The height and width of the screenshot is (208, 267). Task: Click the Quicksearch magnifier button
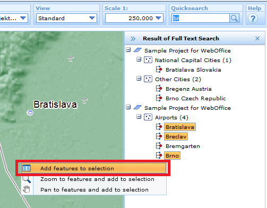point(234,18)
